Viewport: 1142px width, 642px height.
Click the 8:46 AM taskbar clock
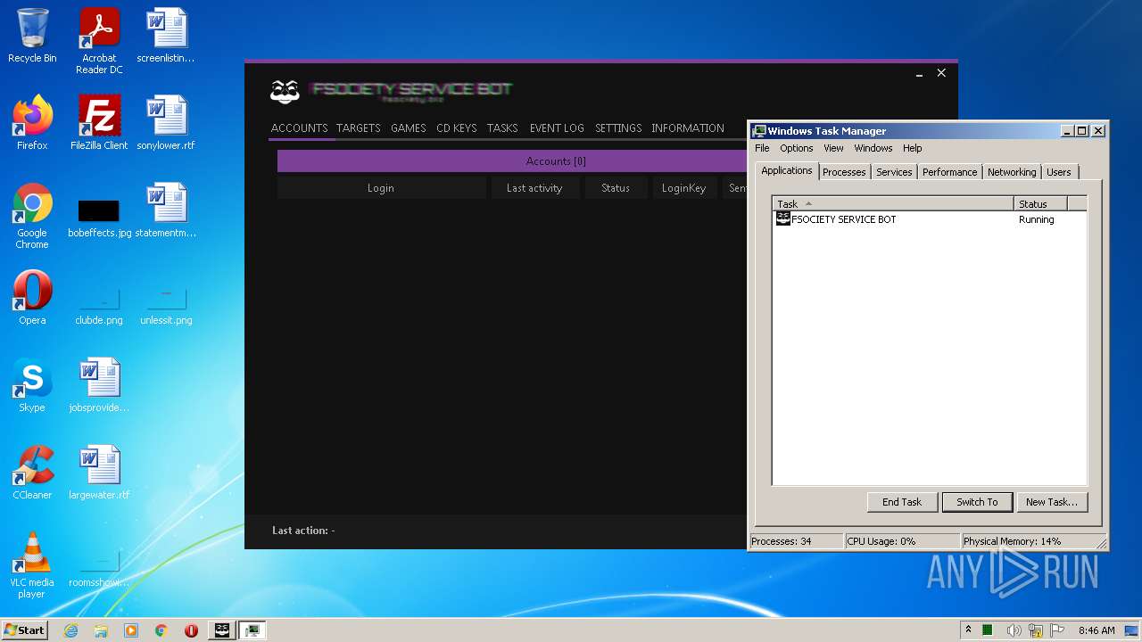point(1096,630)
